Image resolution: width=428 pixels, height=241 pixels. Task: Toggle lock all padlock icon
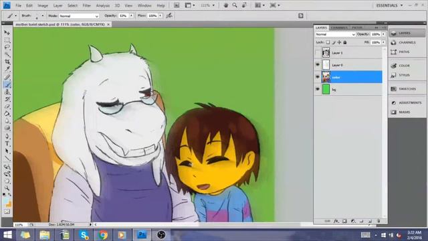click(345, 42)
